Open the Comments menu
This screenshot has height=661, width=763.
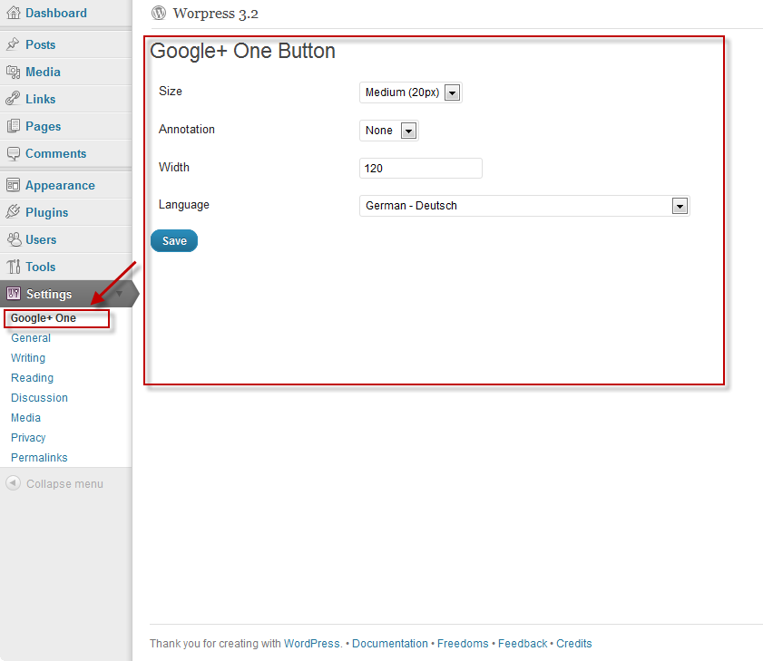pyautogui.click(x=55, y=154)
